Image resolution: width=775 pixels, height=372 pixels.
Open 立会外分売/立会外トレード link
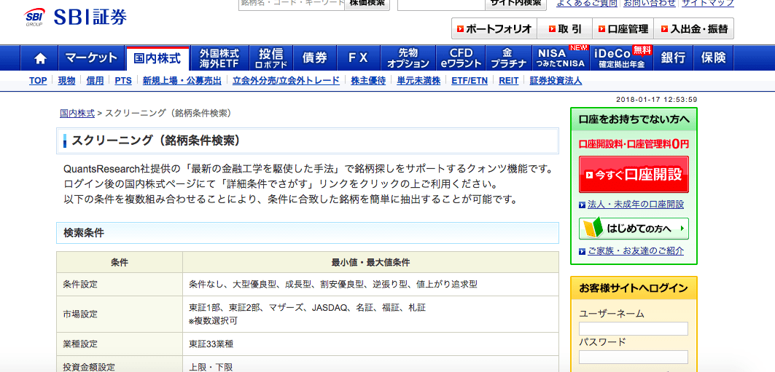287,81
